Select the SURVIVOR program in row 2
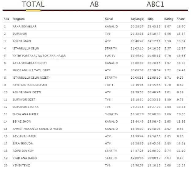 pos(20,34)
